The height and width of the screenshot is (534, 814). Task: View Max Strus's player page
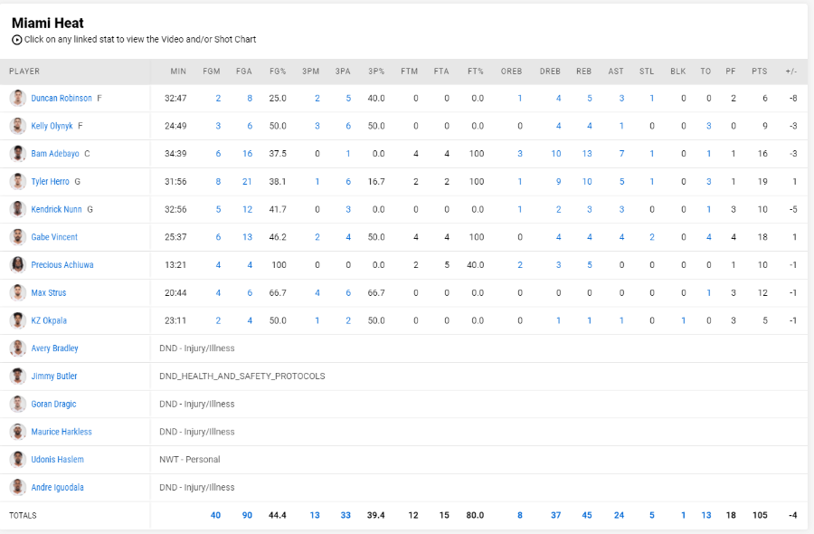click(x=49, y=292)
